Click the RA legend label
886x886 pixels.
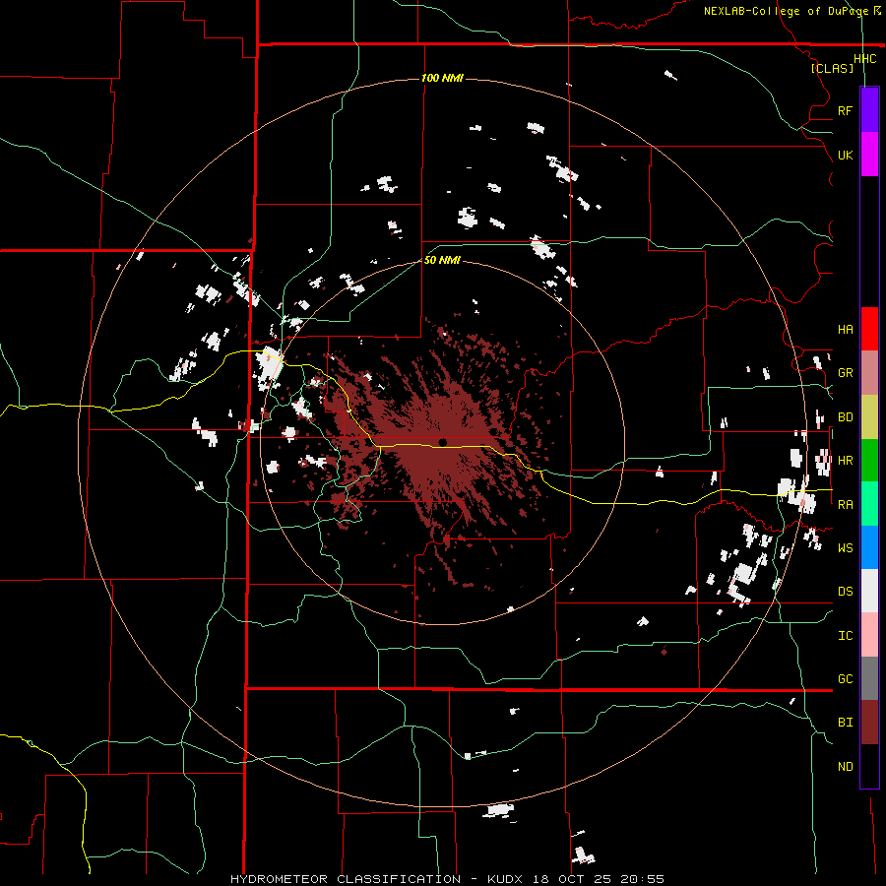pos(845,505)
